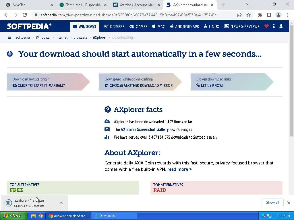Expand the download item options chevron
294x220 pixels.
pyautogui.click(x=61, y=203)
